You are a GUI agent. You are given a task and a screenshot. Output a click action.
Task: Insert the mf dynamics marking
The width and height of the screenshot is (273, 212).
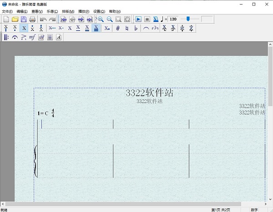pos(32,37)
